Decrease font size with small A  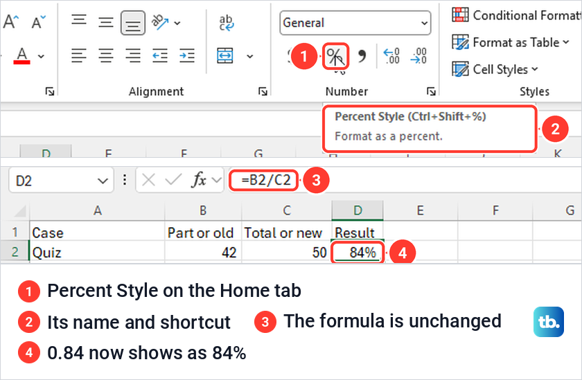[38, 22]
